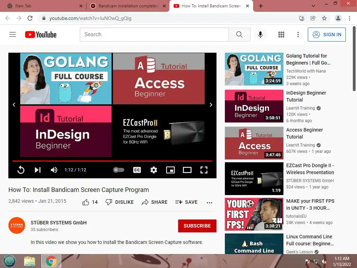Open Golang Tutorial for Beginners sidebar title
This screenshot has width=357, height=268.
point(308,59)
